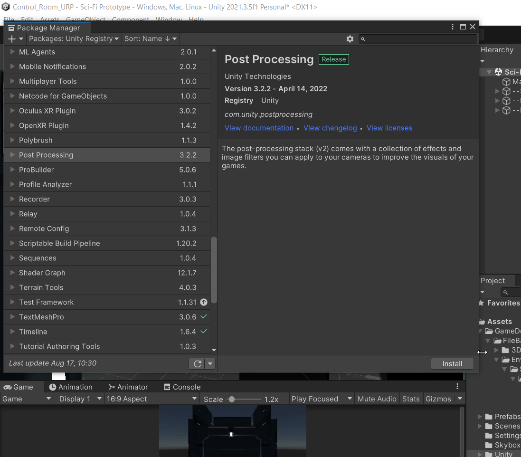The image size is (521, 457).
Task: Click Test Framework update available icon
Action: pyautogui.click(x=204, y=302)
